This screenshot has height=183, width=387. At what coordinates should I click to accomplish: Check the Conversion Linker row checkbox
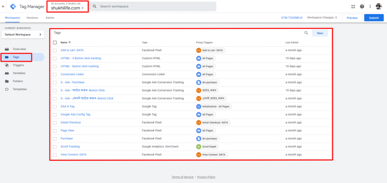pyautogui.click(x=55, y=74)
